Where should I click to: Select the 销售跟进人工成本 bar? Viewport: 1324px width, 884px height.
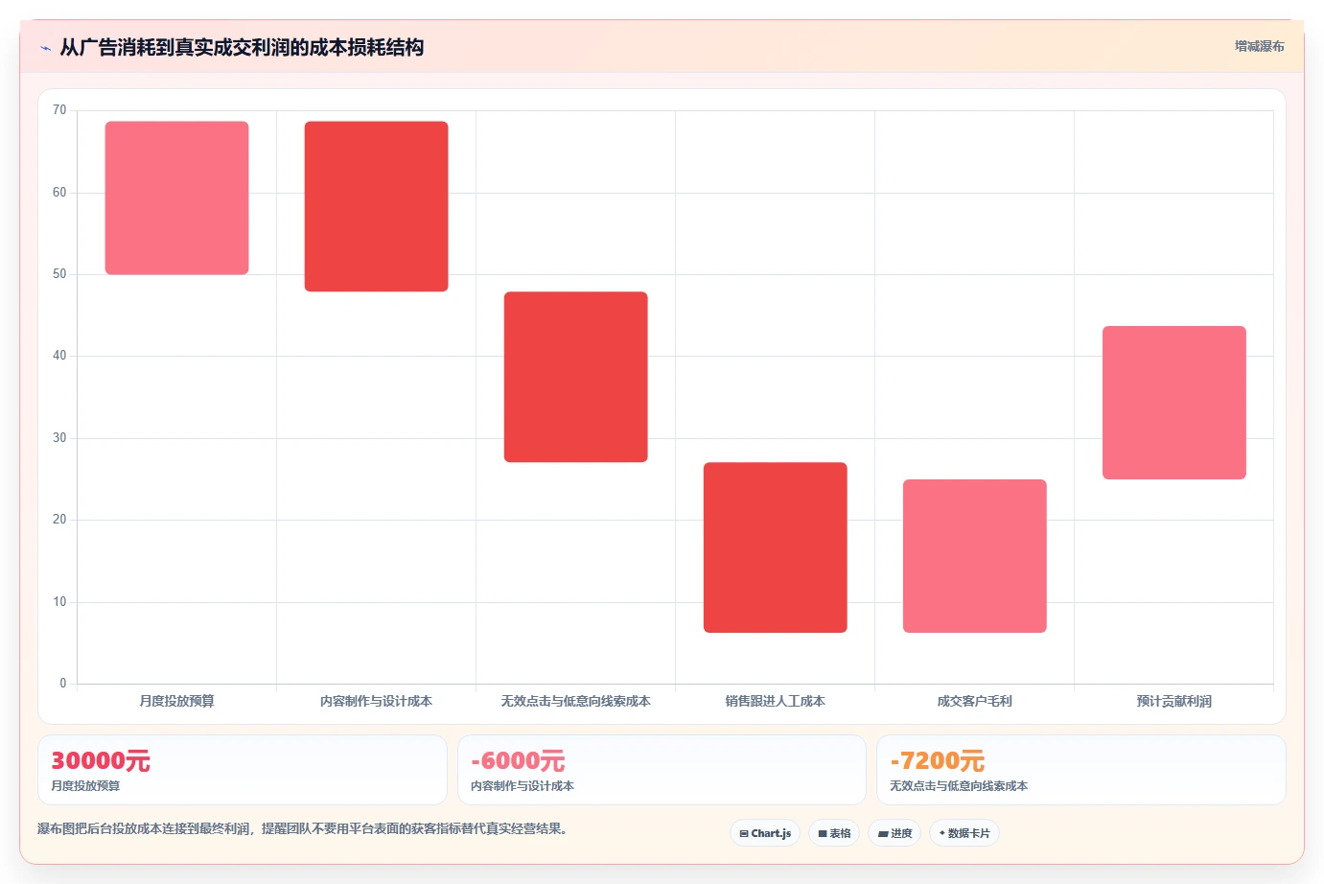(776, 547)
